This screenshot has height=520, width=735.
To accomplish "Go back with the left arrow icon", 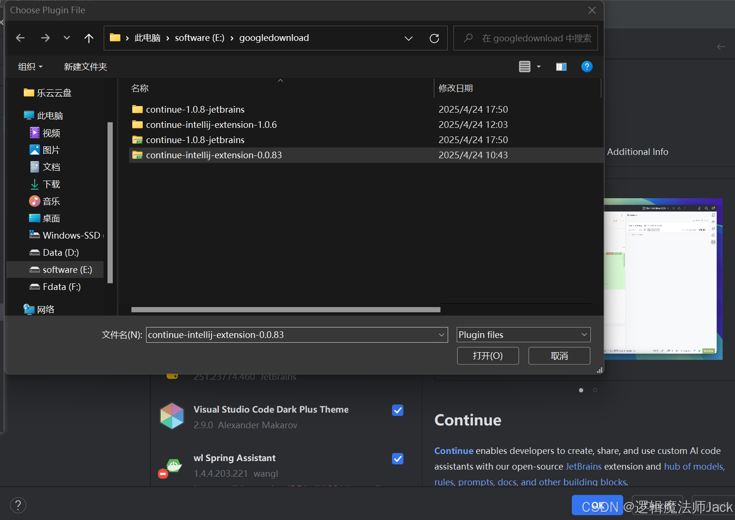I will [x=20, y=38].
